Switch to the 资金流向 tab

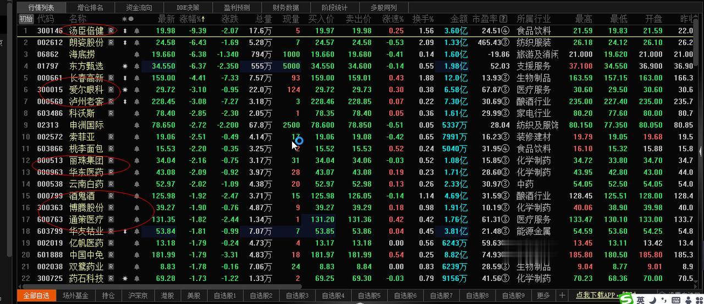139,7
